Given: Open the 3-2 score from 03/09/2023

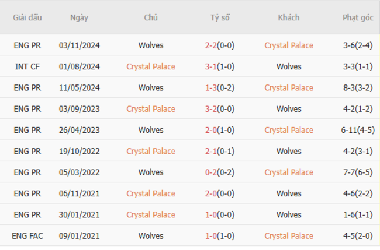Looking at the screenshot, I should tap(220, 109).
